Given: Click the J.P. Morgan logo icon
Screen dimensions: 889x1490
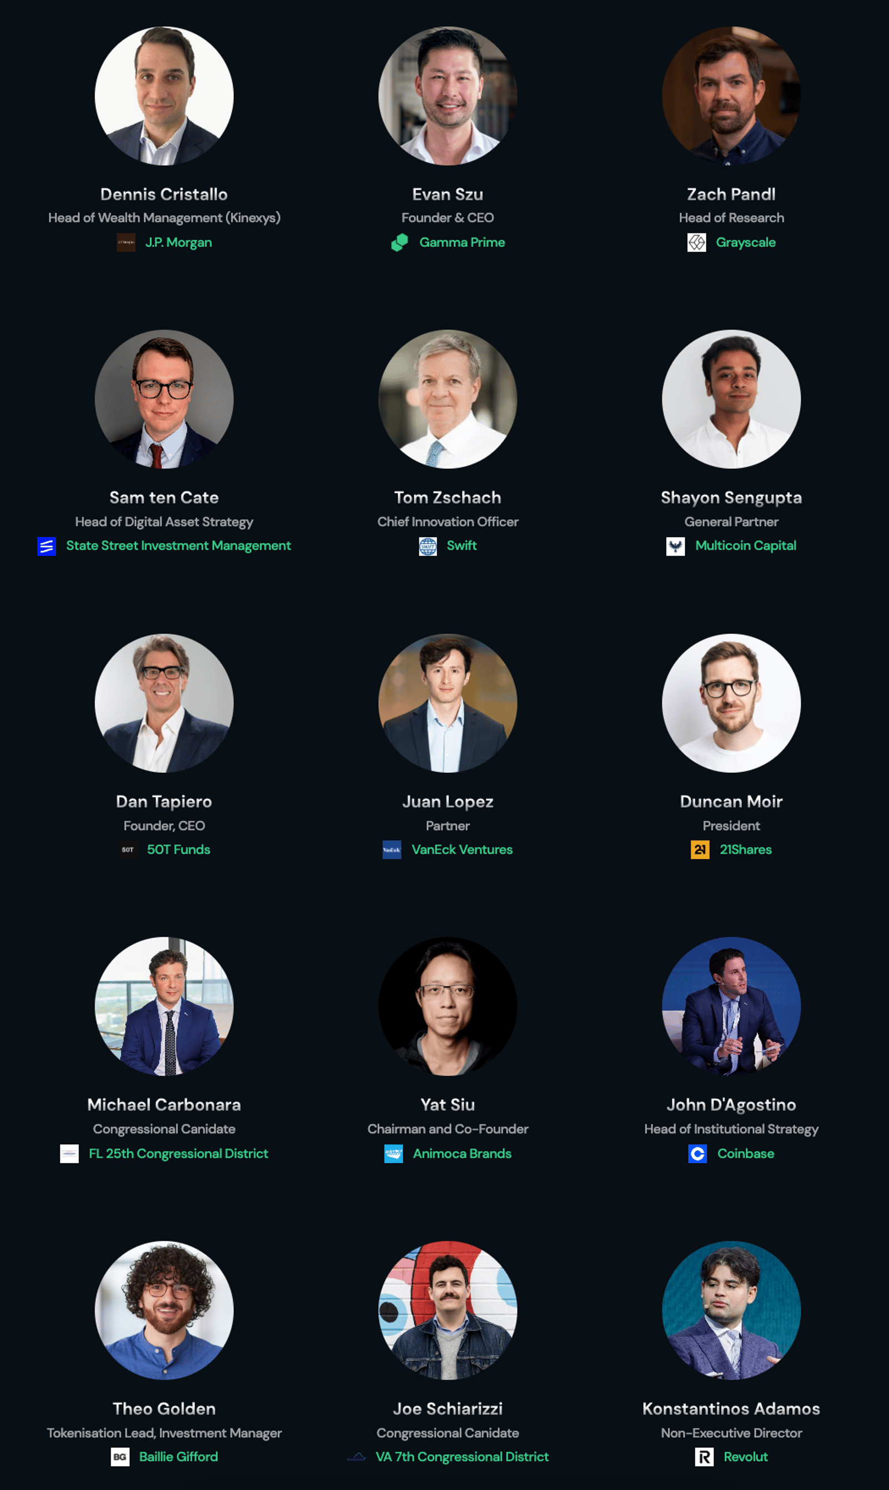Looking at the screenshot, I should [x=126, y=242].
